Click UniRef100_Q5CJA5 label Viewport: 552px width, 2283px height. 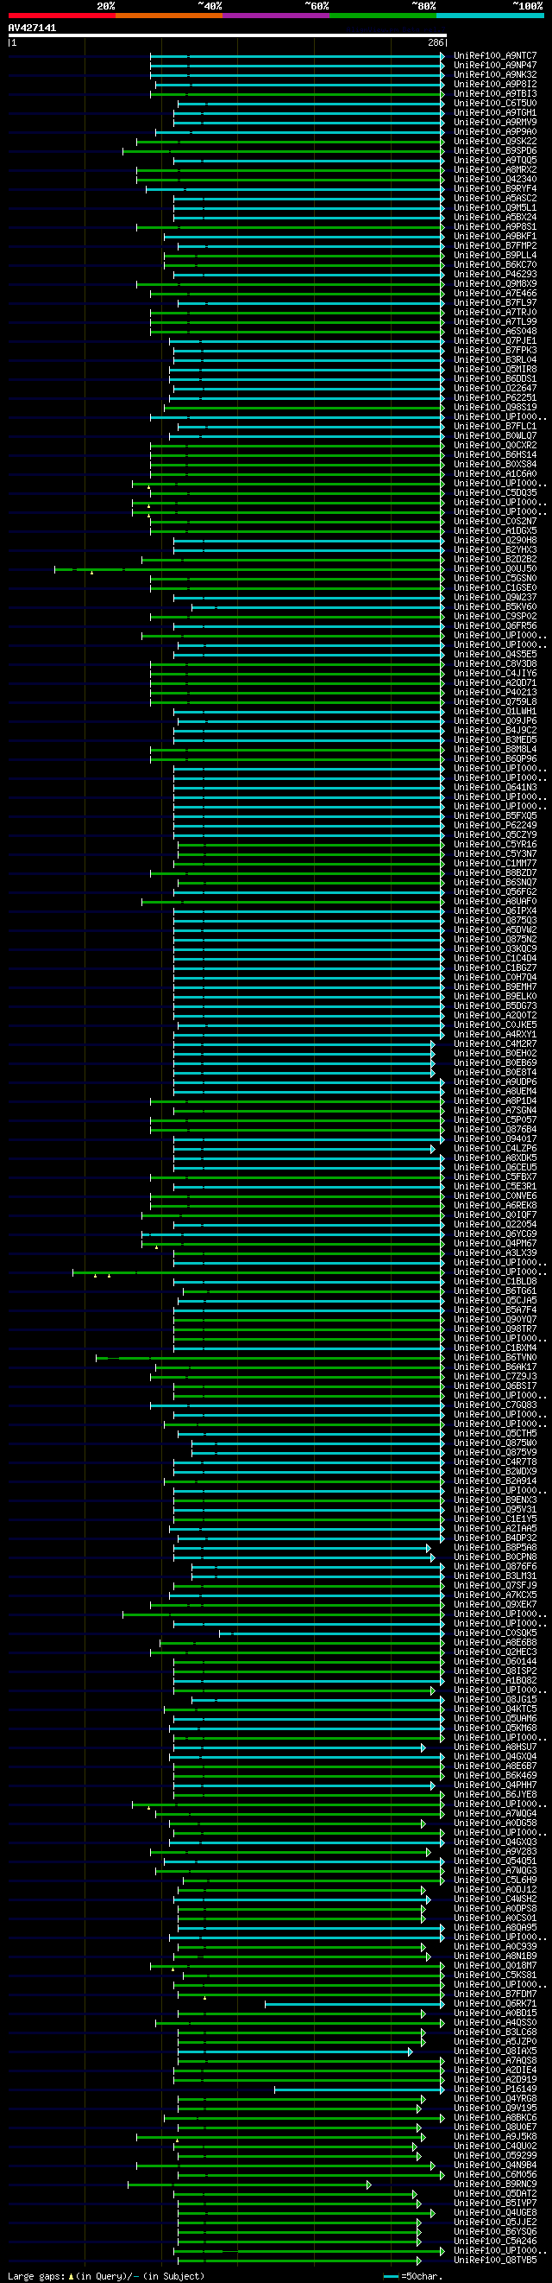pyautogui.click(x=495, y=1300)
